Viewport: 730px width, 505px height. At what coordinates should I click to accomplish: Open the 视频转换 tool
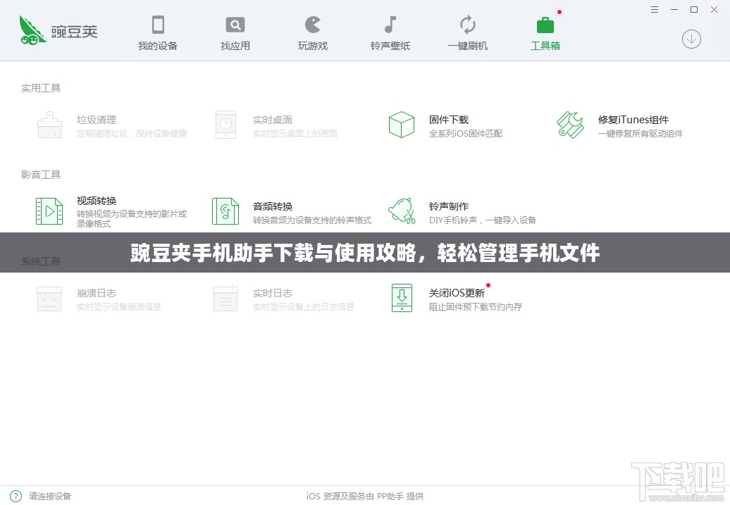[x=97, y=201]
